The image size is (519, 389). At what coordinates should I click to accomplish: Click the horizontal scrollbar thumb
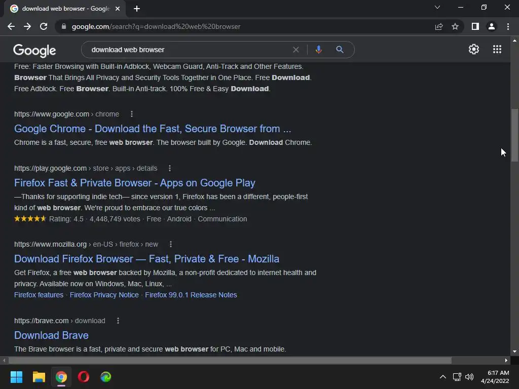pyautogui.click(x=230, y=360)
